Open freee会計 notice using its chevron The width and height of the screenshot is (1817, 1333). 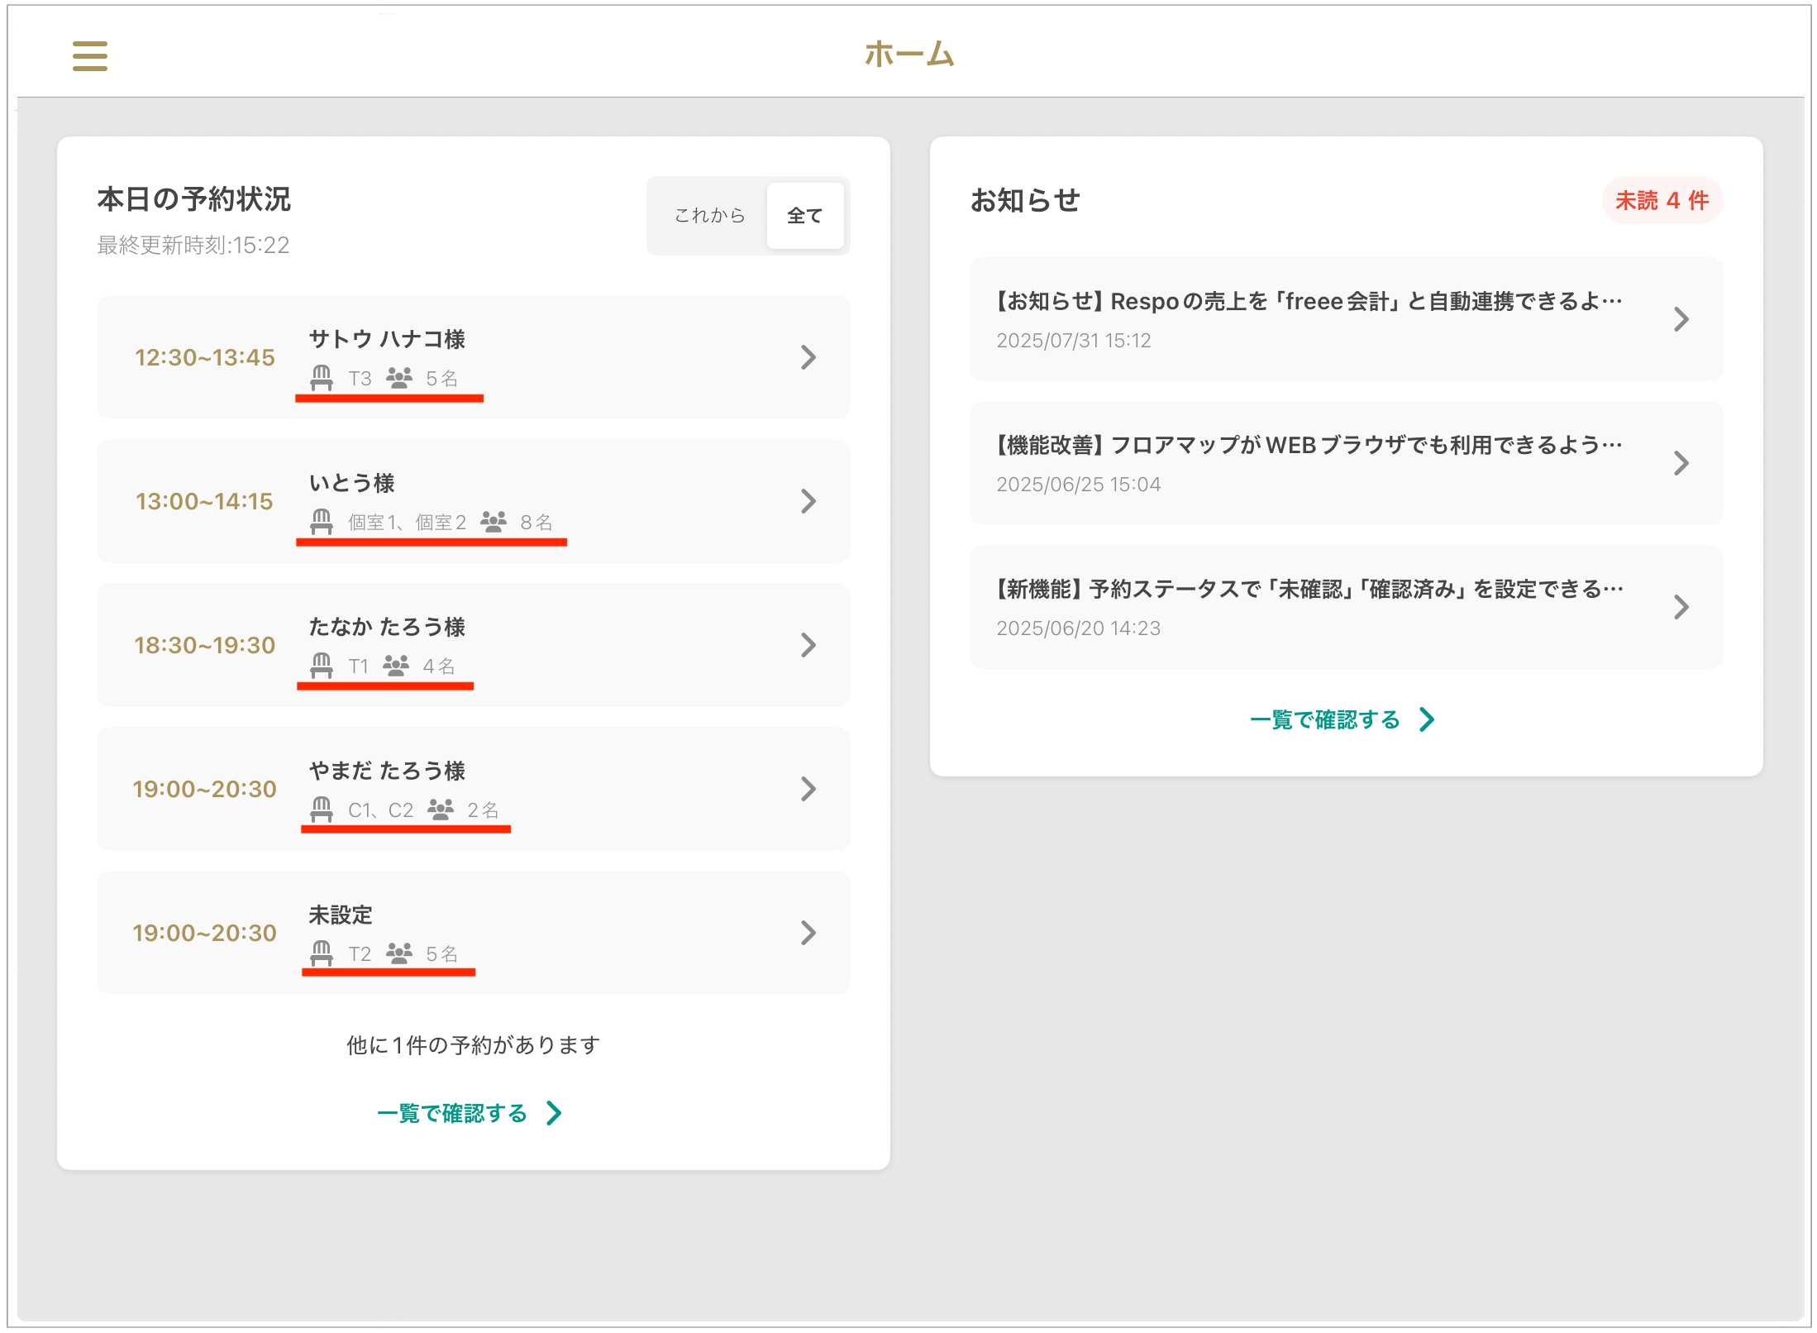[1681, 319]
